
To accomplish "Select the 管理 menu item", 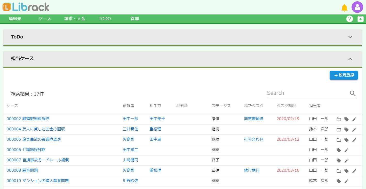I will pos(134,19).
